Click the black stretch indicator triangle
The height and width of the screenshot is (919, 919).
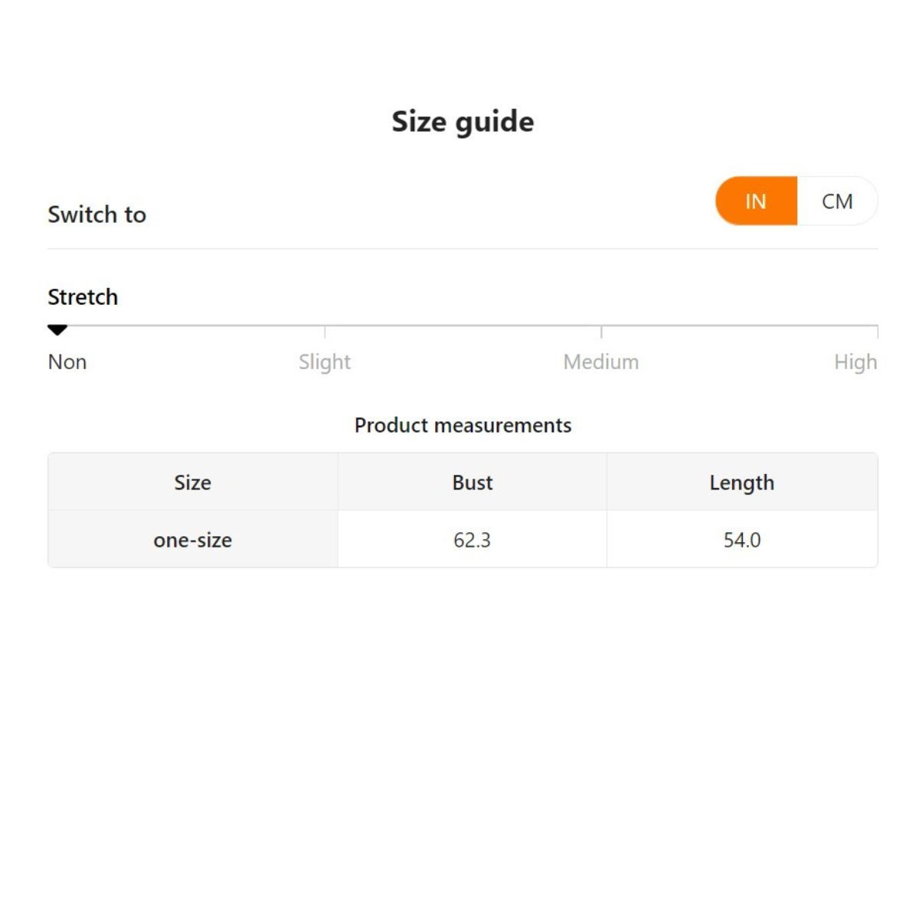point(57,330)
